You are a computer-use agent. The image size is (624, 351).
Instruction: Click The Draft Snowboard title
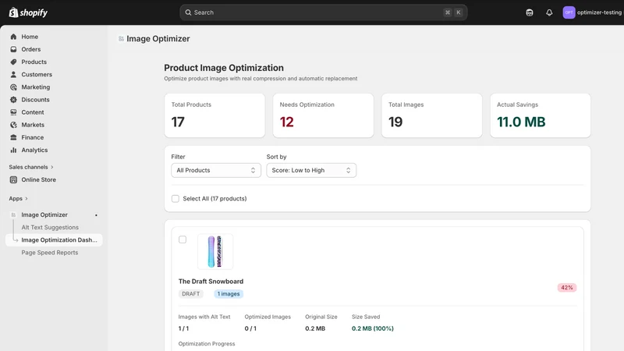coord(211,282)
